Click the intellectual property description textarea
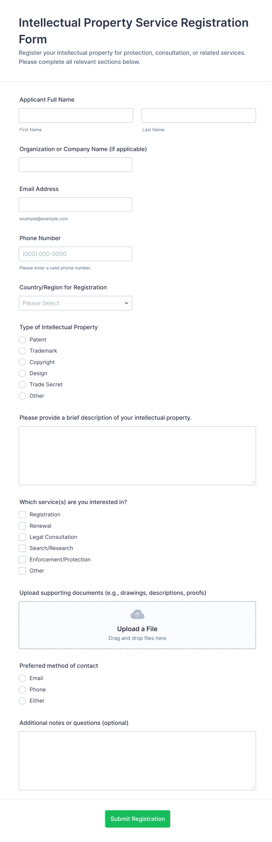 click(137, 455)
